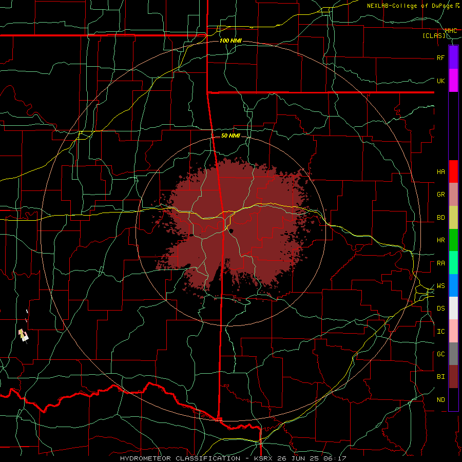The image size is (462, 462).
Task: Click the GC legend label
Action: pos(441,354)
